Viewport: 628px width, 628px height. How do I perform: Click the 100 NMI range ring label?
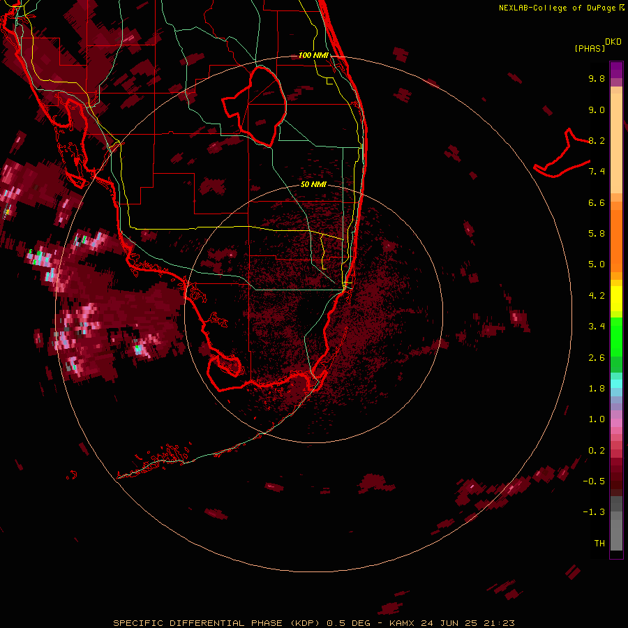(x=313, y=55)
